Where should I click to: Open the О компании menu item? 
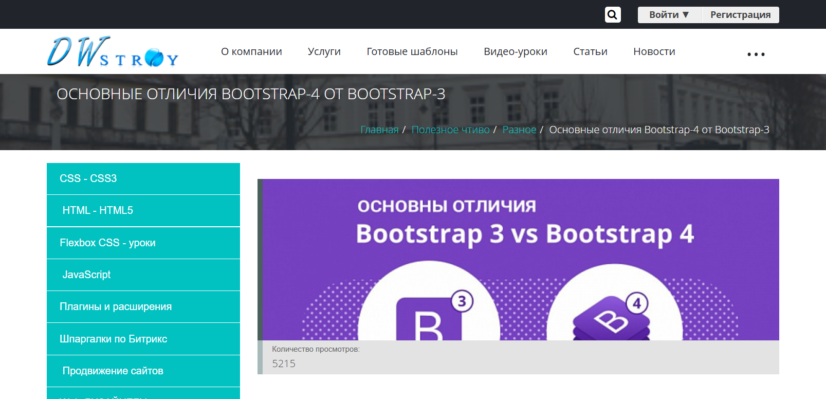251,51
